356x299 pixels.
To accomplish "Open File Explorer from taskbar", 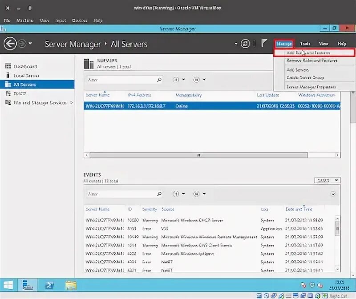I will coord(71,285).
